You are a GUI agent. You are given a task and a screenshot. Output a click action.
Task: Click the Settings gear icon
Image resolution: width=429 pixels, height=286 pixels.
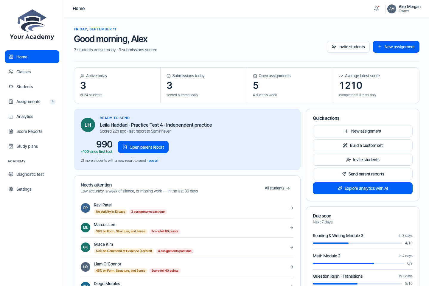tap(11, 189)
